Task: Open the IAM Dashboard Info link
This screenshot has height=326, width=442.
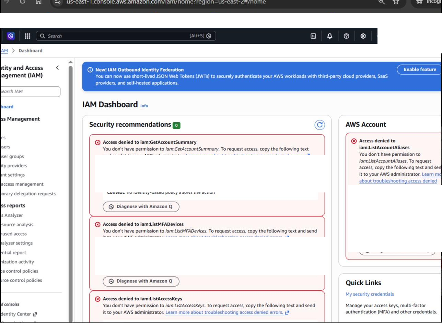Action: (x=144, y=106)
